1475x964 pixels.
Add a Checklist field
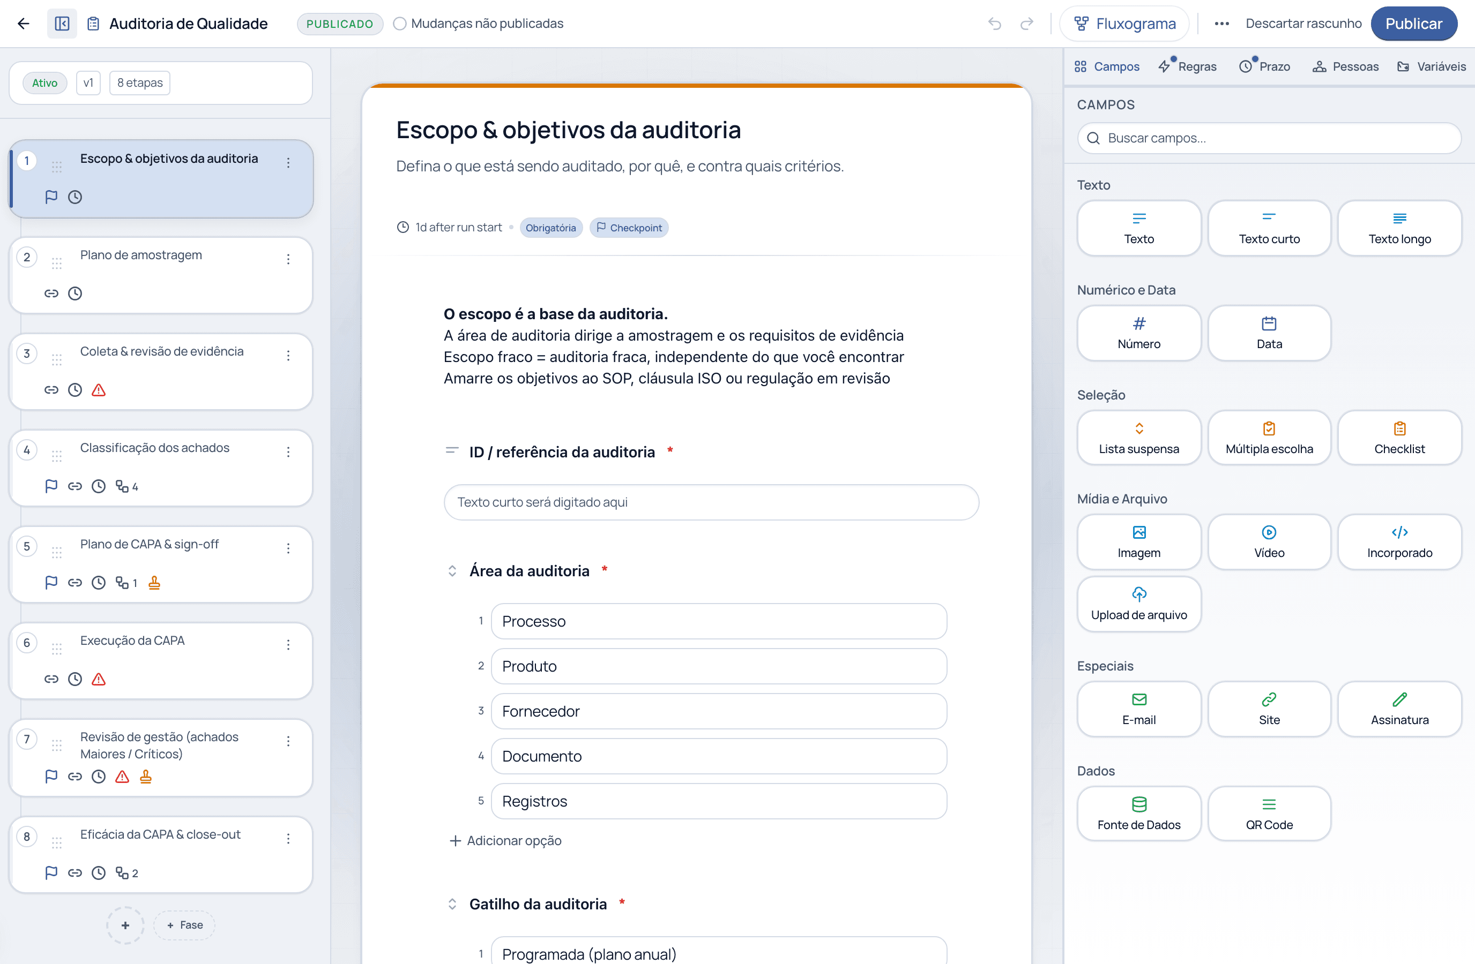[x=1399, y=438]
